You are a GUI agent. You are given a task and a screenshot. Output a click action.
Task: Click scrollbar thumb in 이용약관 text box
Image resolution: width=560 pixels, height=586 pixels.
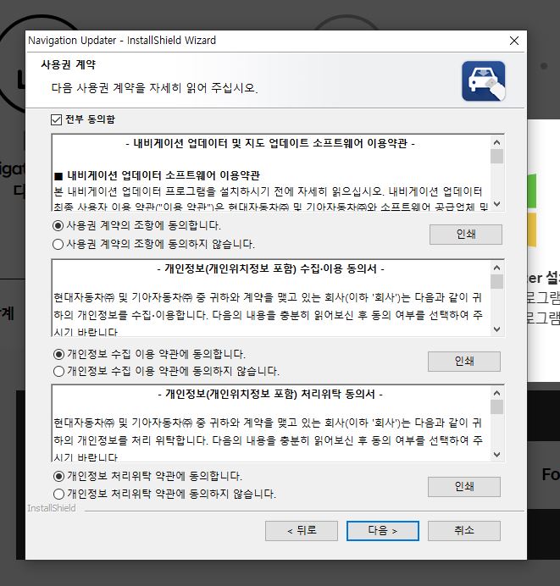click(x=496, y=156)
